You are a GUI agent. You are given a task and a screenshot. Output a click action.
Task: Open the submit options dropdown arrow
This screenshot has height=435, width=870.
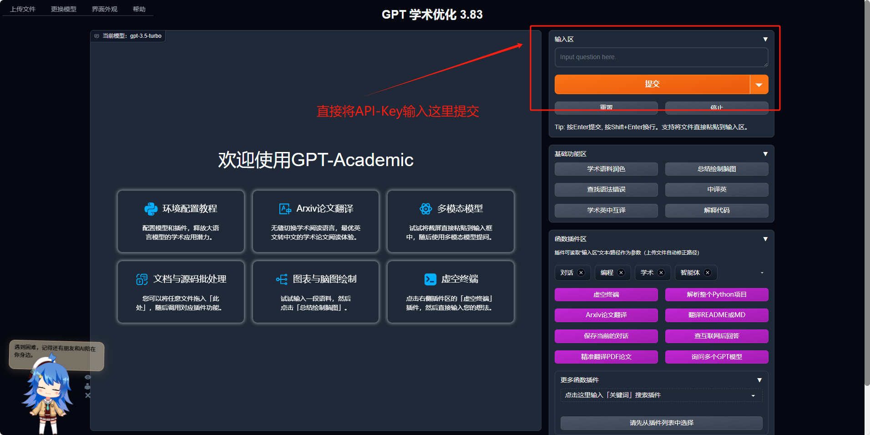tap(759, 84)
